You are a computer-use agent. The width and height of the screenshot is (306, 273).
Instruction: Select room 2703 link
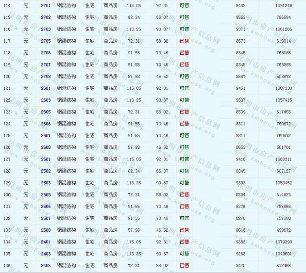pyautogui.click(x=46, y=29)
